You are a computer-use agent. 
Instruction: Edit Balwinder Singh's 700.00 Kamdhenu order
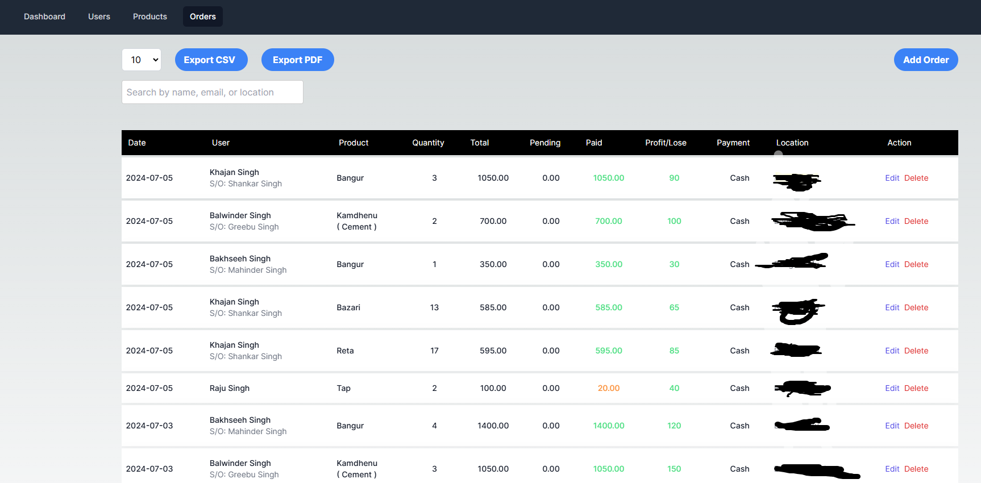892,221
